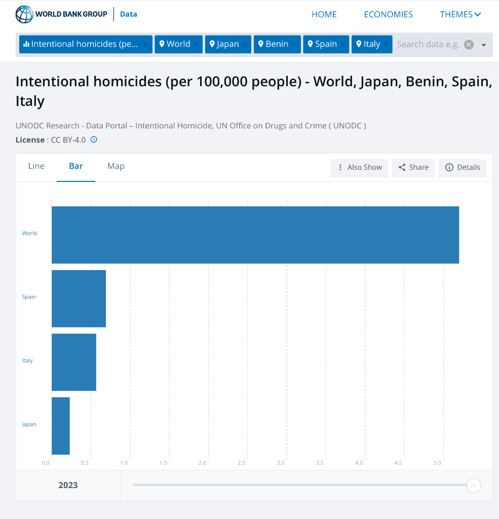Remove the Japan tag with its X
Image resolution: width=499 pixels, height=519 pixels.
[x=246, y=45]
